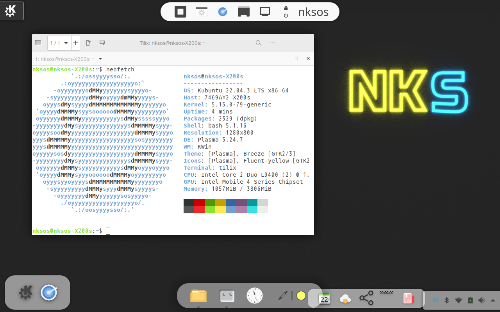Maximize the terminal pane with the square button
The height and width of the screenshot is (312, 500).
[296, 58]
